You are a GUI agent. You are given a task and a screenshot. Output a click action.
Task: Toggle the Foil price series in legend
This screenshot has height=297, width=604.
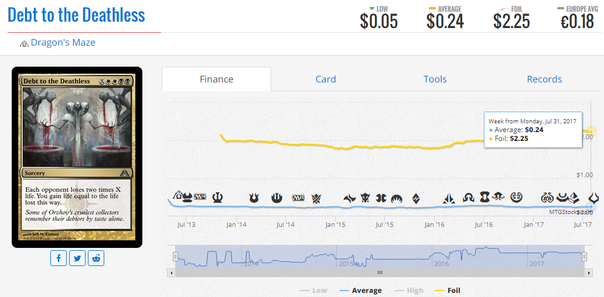(447, 291)
